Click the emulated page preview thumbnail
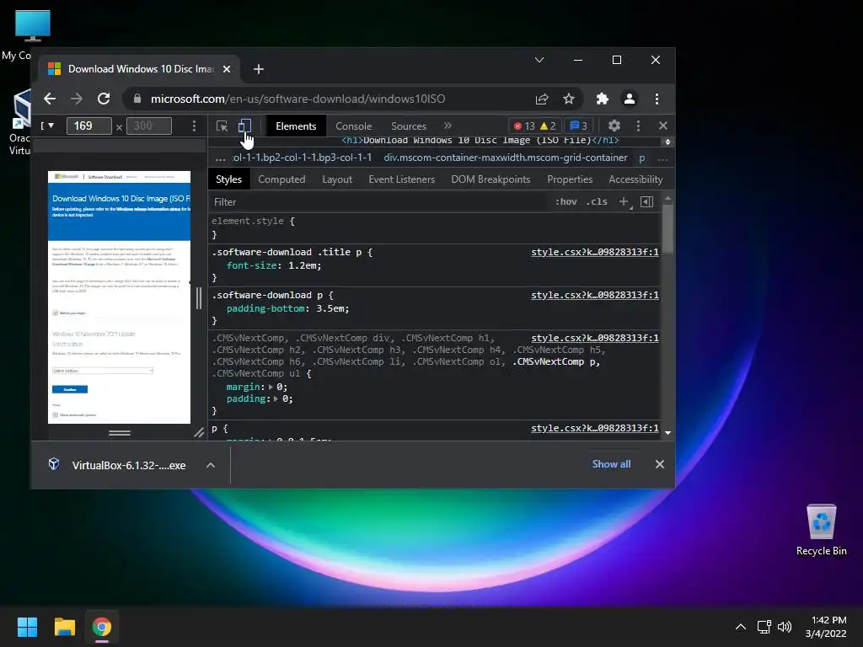The image size is (863, 647). click(119, 297)
